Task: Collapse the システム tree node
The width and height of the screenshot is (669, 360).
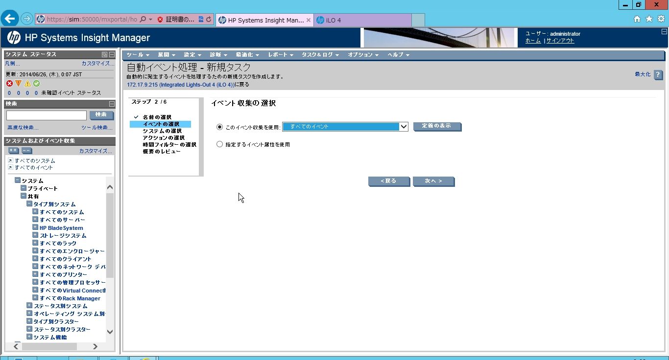Action: click(x=18, y=180)
